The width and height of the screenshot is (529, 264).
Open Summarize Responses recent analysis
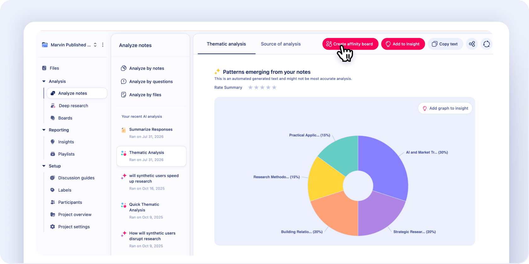point(151,133)
